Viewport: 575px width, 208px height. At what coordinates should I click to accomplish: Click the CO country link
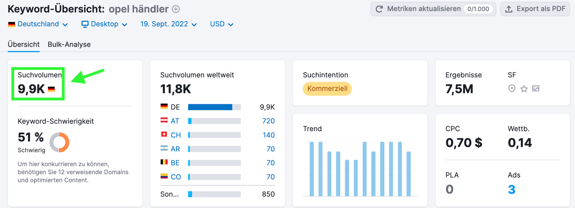[176, 177]
